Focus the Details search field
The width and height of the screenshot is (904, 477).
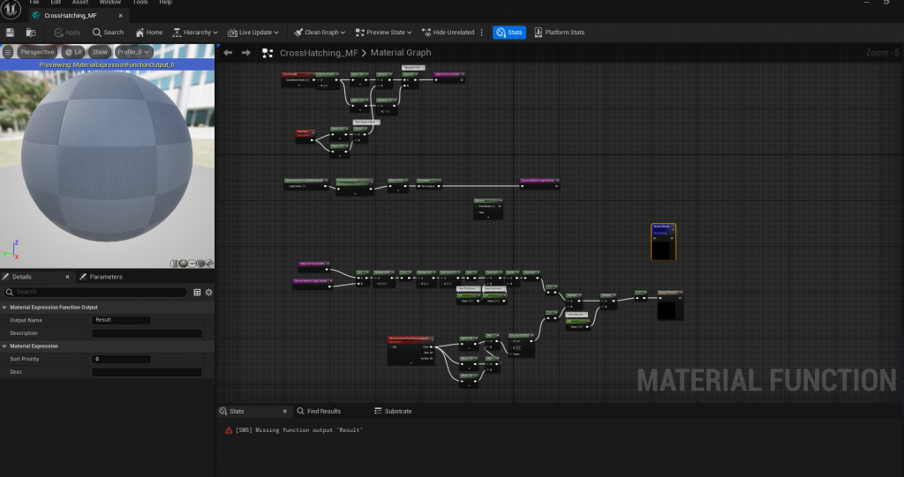click(95, 292)
